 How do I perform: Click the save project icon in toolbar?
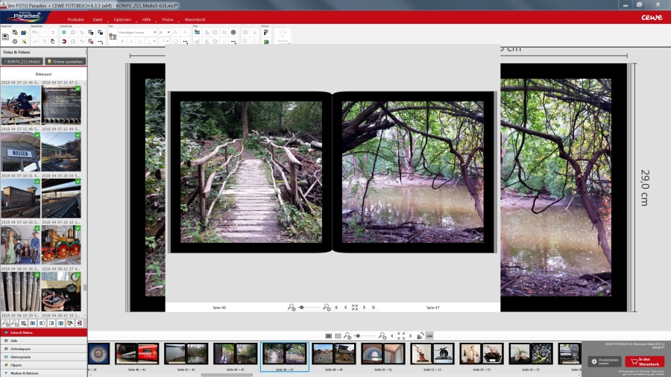24,33
